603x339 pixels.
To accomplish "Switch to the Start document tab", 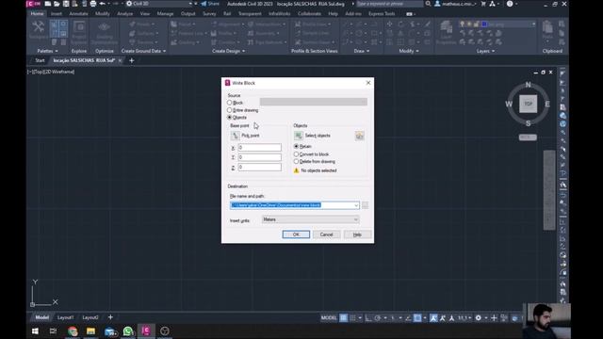I will pos(40,60).
